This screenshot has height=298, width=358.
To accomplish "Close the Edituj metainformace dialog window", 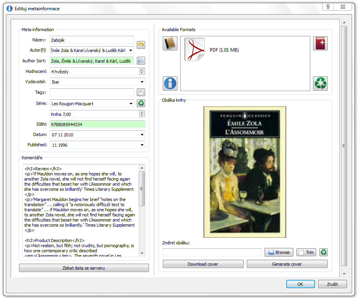I will tap(343, 7).
